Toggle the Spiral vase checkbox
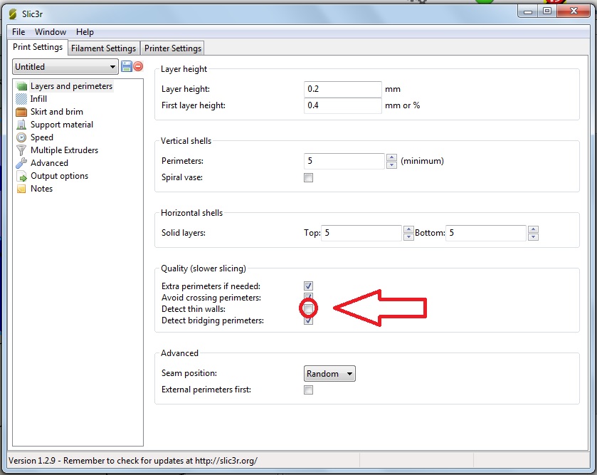Image resolution: width=597 pixels, height=475 pixels. coord(308,178)
